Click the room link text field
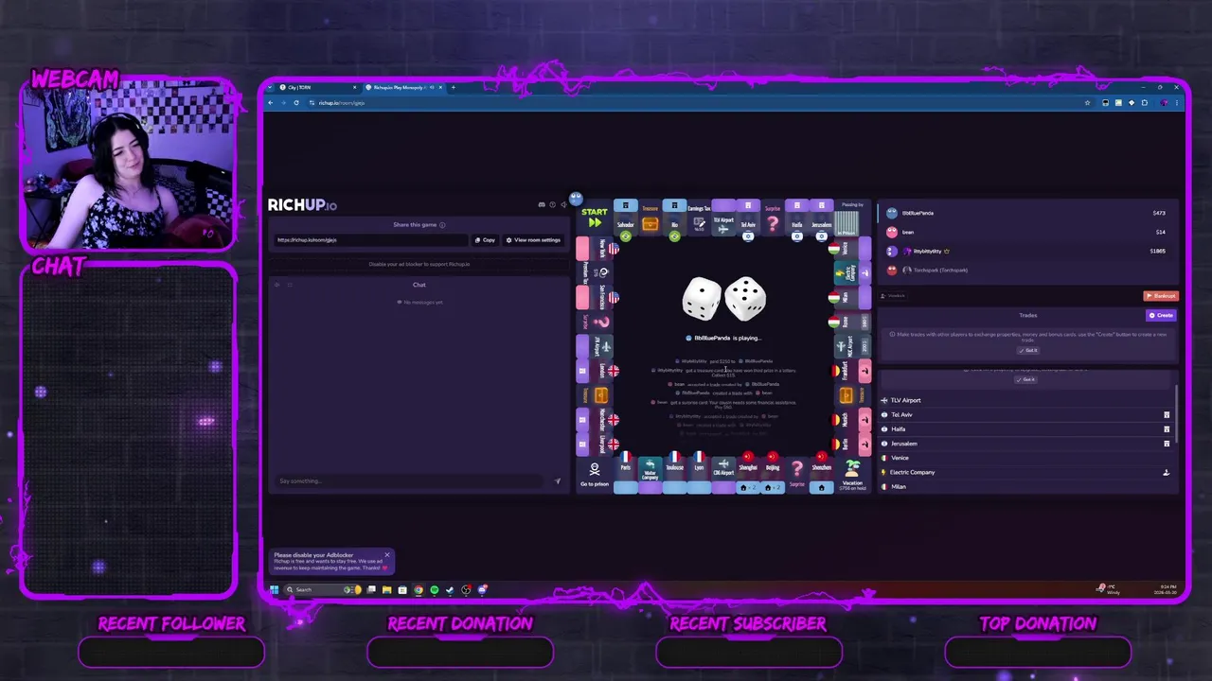This screenshot has height=681, width=1212. (369, 240)
